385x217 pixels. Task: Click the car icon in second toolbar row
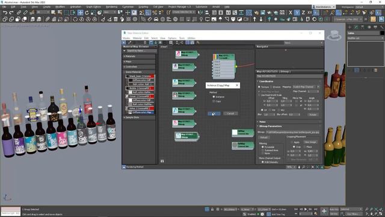pyautogui.click(x=156, y=19)
